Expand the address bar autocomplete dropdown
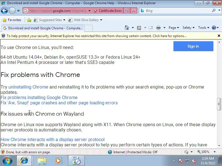Viewport: 222px width, 166px height. coord(89,11)
